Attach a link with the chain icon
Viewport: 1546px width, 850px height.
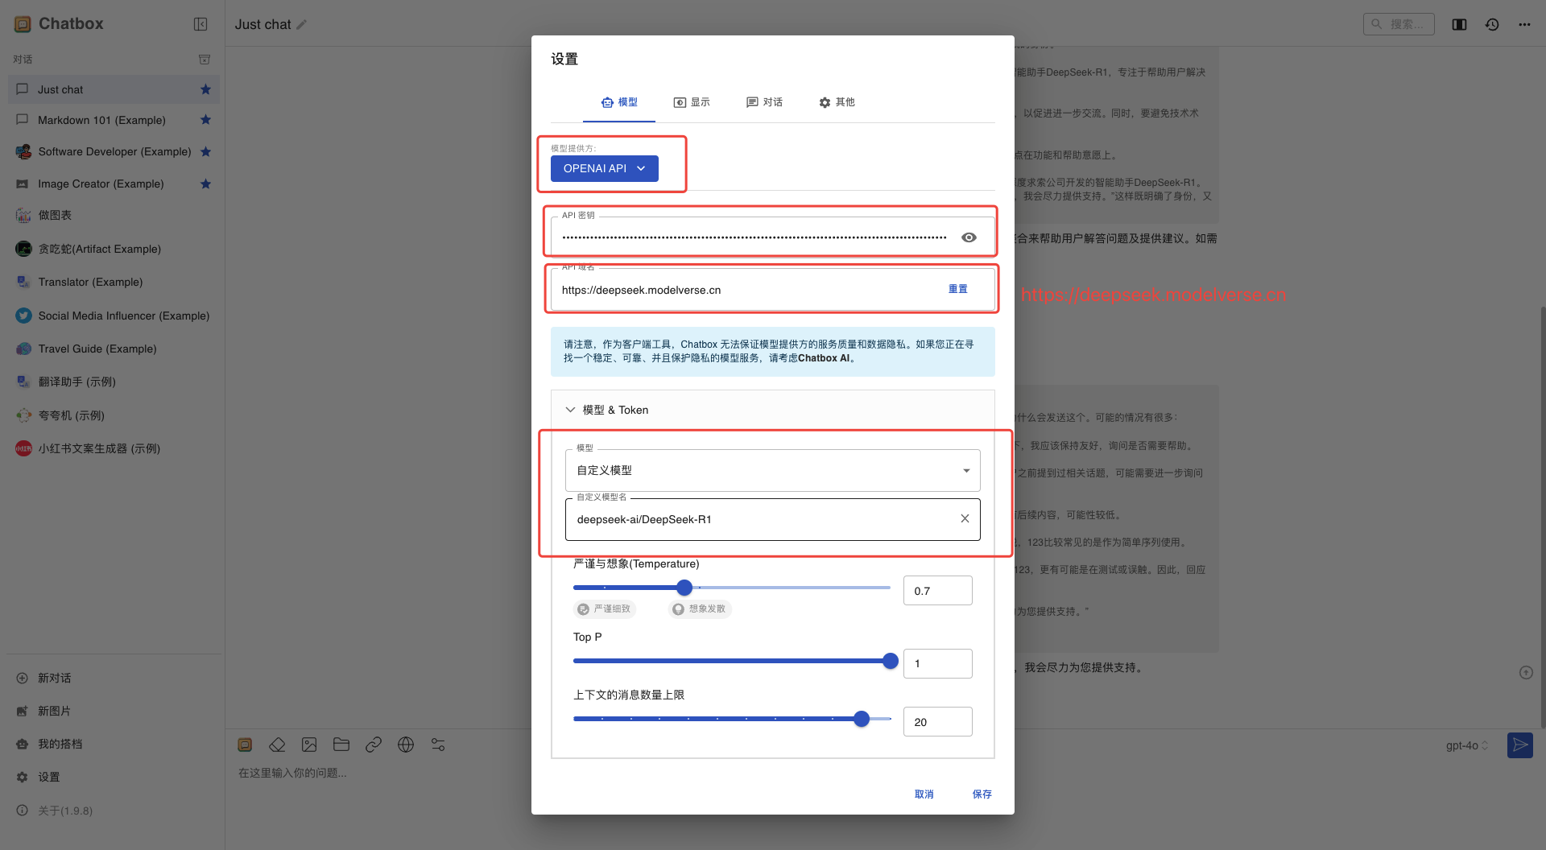(374, 745)
